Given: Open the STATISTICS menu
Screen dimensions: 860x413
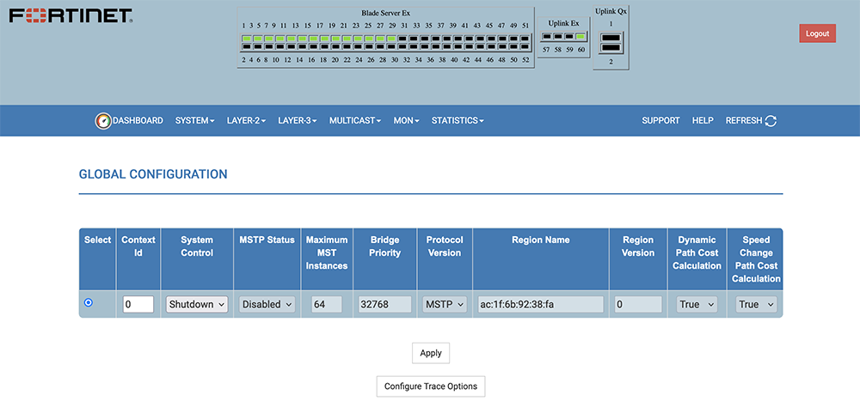Looking at the screenshot, I should click(458, 121).
